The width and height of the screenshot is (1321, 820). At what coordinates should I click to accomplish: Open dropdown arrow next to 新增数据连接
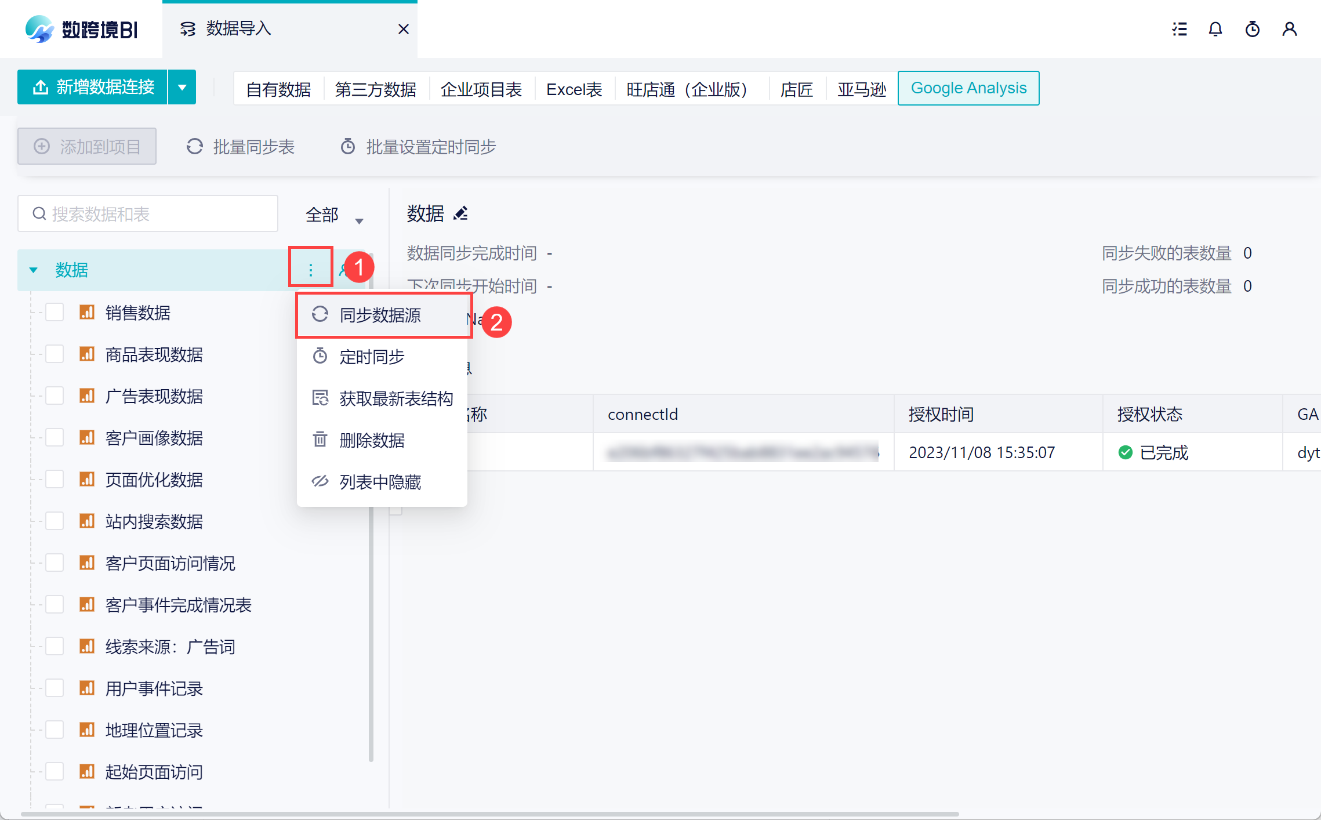coord(182,88)
